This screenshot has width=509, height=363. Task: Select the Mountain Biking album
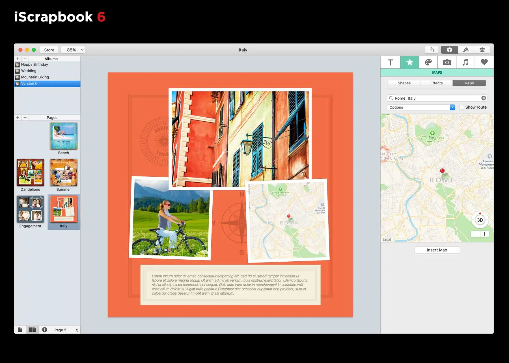[47, 77]
